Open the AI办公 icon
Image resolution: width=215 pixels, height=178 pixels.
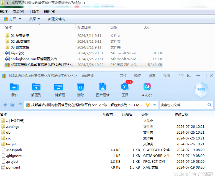[147, 87]
